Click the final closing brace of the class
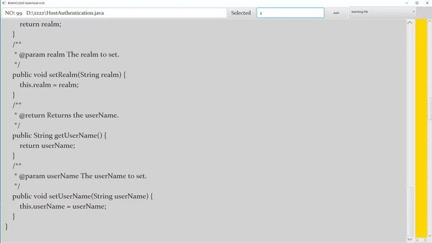Screen dimensions: 432x243 pyautogui.click(x=7, y=227)
